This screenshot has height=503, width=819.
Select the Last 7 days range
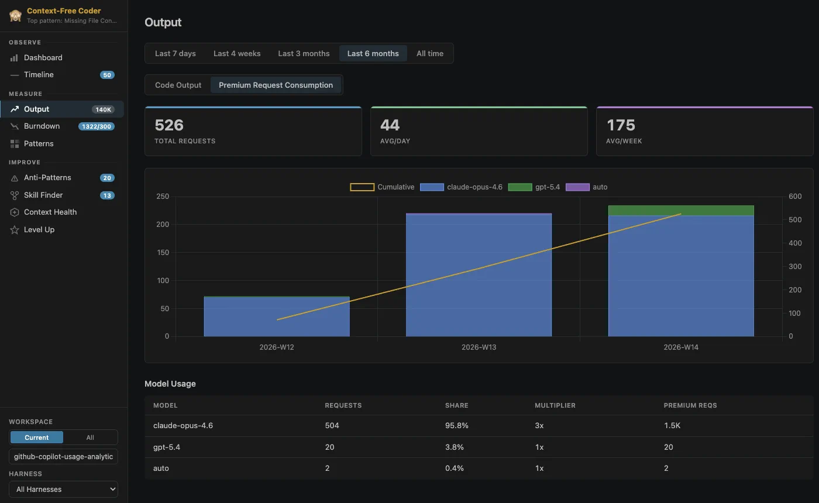pyautogui.click(x=175, y=53)
